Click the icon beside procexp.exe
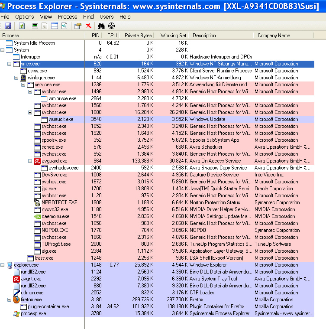The image size is (326, 329). (16, 313)
